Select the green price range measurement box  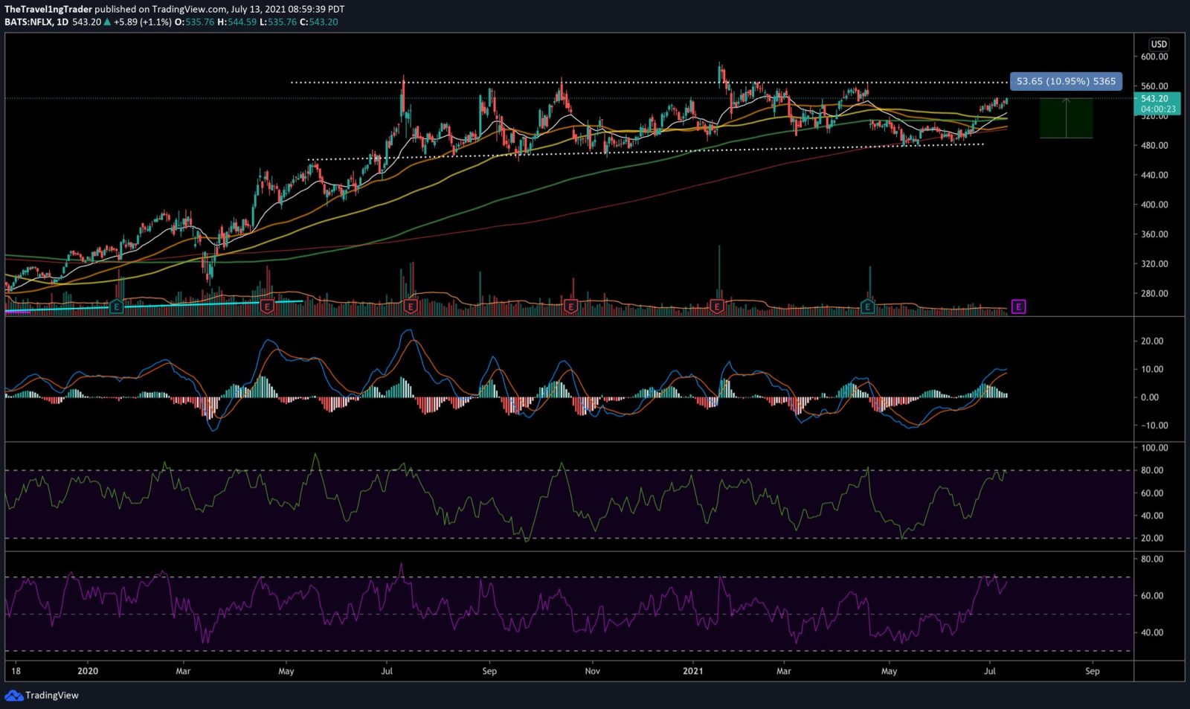(x=1066, y=118)
